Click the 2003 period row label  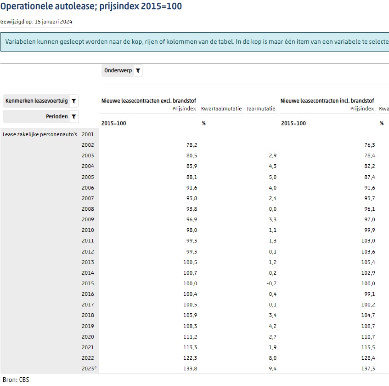88,156
